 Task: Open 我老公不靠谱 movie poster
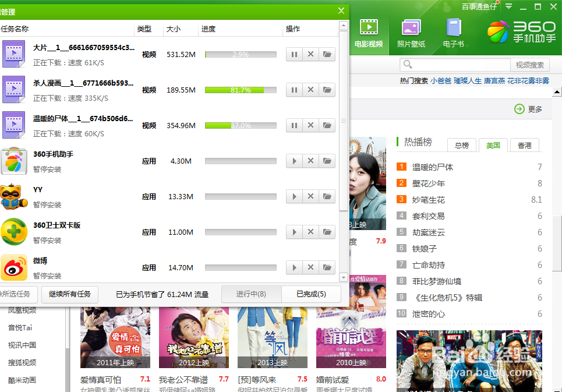click(x=194, y=337)
